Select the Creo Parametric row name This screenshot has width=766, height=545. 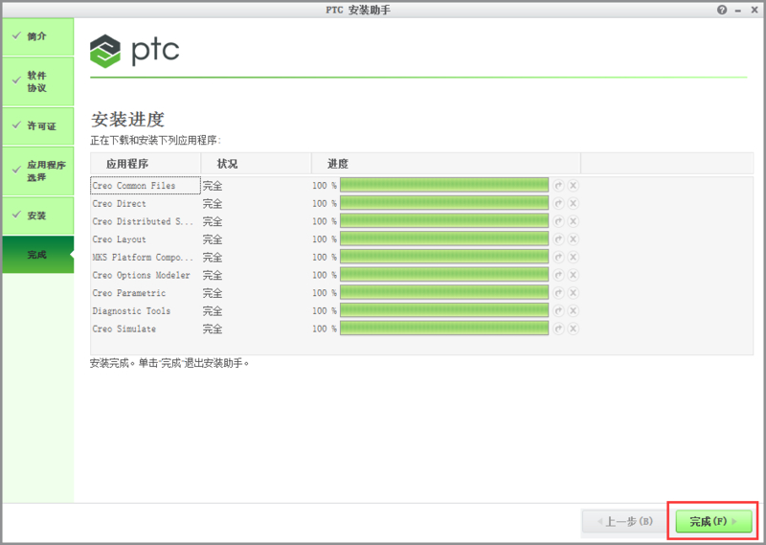click(129, 293)
